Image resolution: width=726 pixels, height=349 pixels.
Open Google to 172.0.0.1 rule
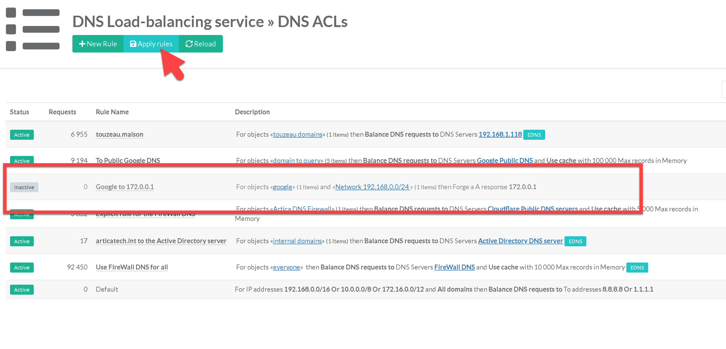coord(125,187)
